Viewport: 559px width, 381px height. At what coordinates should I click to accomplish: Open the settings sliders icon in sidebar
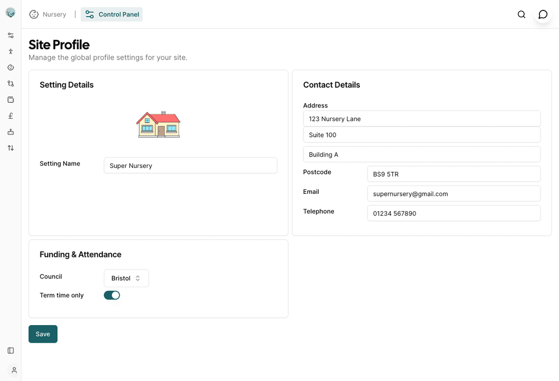[10, 35]
